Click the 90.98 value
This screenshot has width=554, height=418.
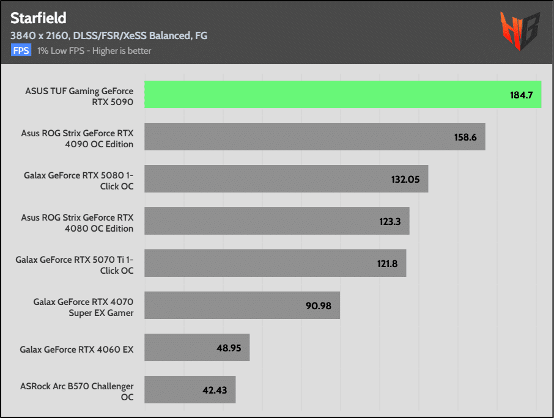pos(319,306)
